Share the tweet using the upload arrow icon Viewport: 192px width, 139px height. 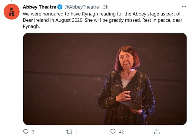157,132
